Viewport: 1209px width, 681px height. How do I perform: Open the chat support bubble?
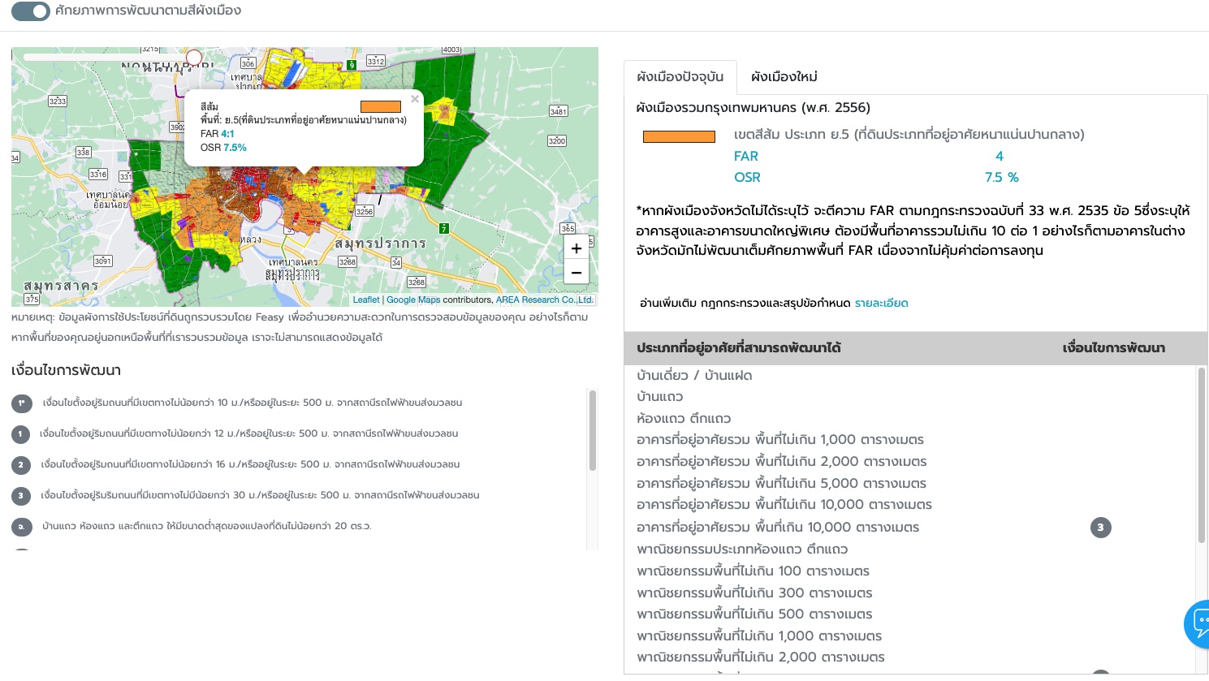click(1198, 623)
